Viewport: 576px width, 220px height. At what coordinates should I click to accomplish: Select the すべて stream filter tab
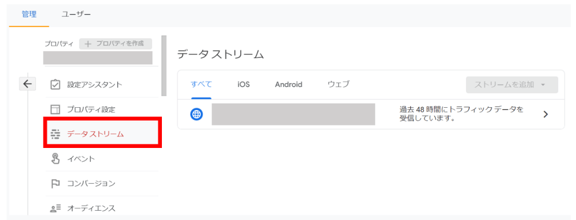pos(201,84)
